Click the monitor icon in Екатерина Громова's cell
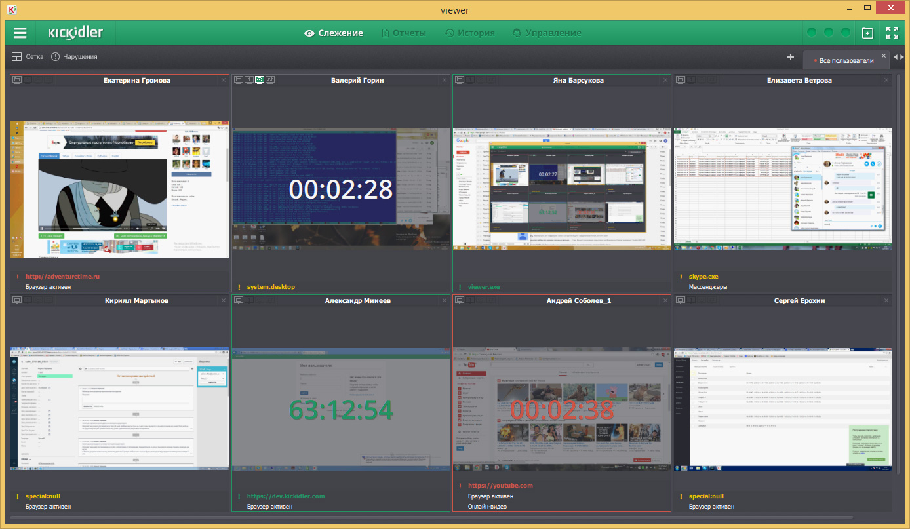 tap(17, 80)
